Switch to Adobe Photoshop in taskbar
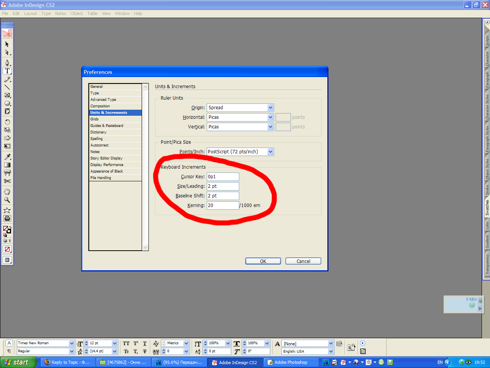The width and height of the screenshot is (490, 368). pos(292,362)
